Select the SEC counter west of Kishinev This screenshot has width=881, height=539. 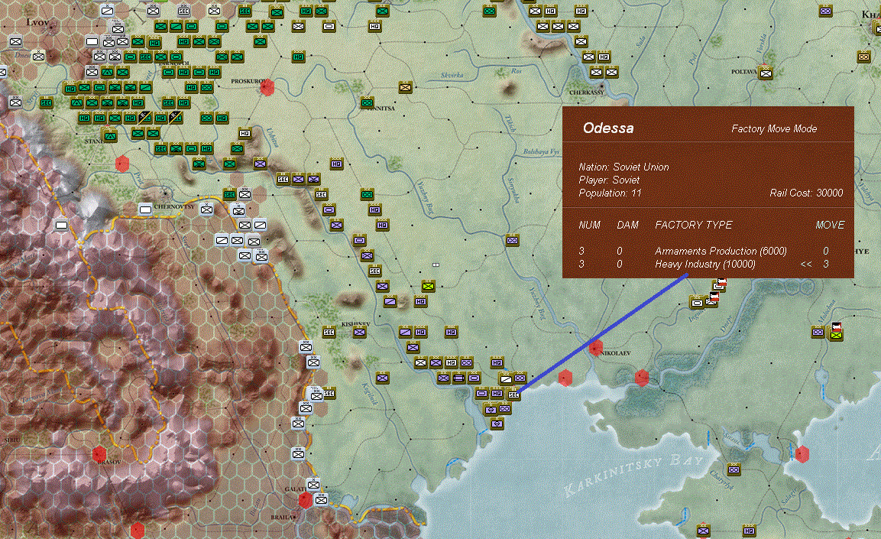click(329, 332)
